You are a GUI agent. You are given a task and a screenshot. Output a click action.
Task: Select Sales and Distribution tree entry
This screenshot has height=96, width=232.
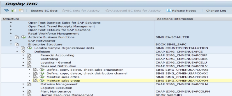(x=58, y=66)
